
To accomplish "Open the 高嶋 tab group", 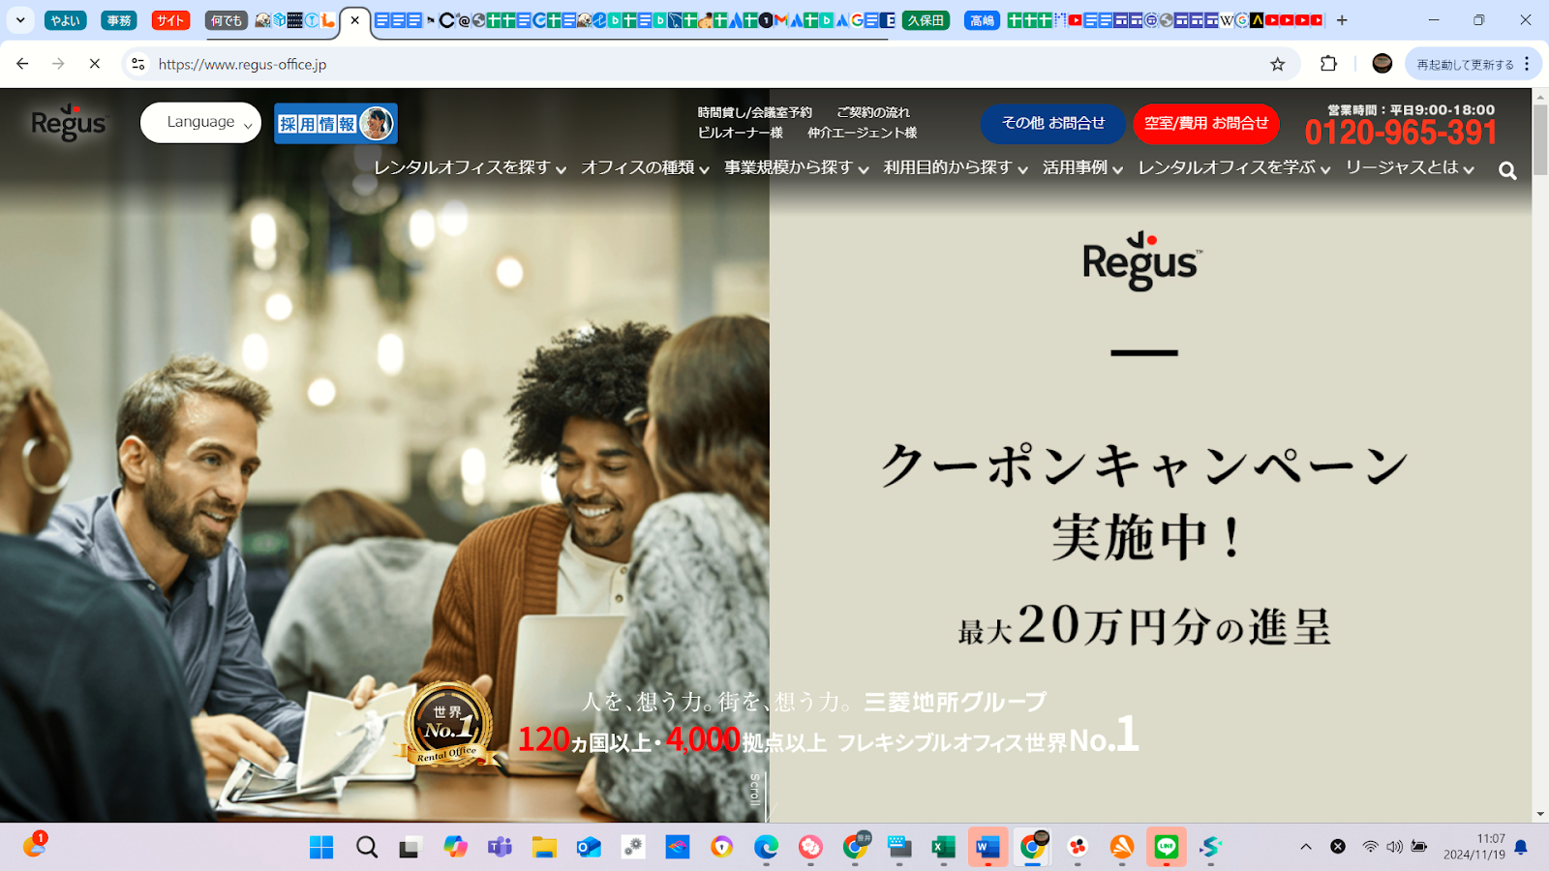I will click(x=982, y=20).
